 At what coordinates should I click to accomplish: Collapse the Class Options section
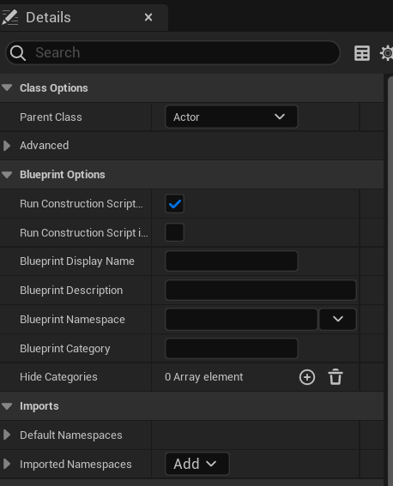click(x=7, y=88)
